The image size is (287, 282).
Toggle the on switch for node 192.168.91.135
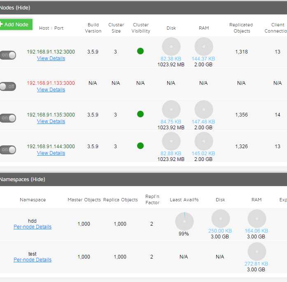pyautogui.click(x=8, y=118)
